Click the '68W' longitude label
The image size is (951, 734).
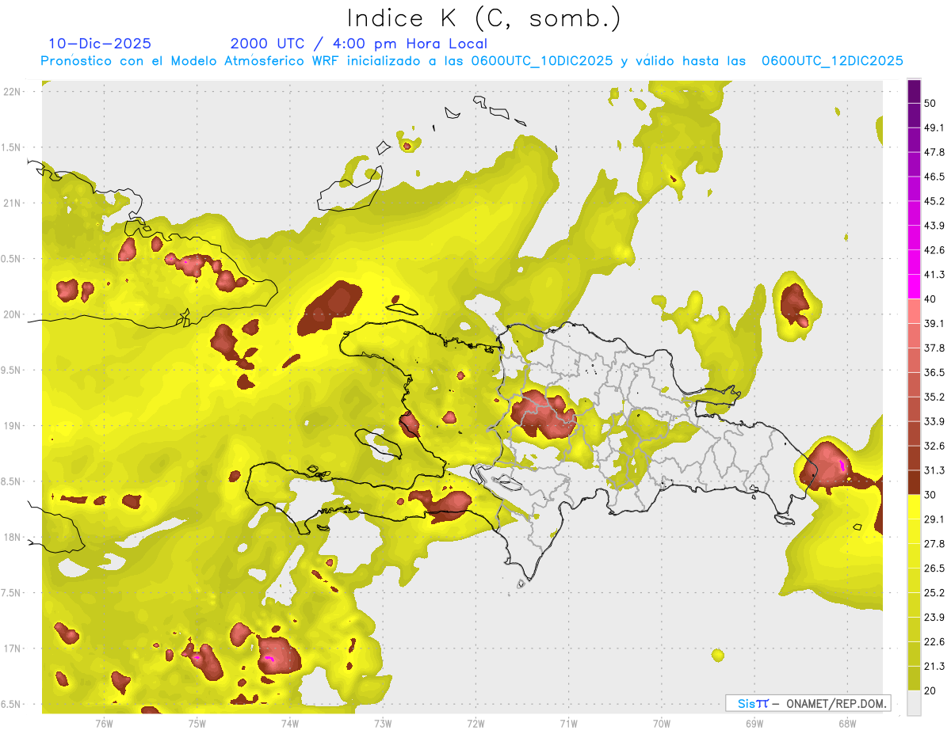point(847,724)
